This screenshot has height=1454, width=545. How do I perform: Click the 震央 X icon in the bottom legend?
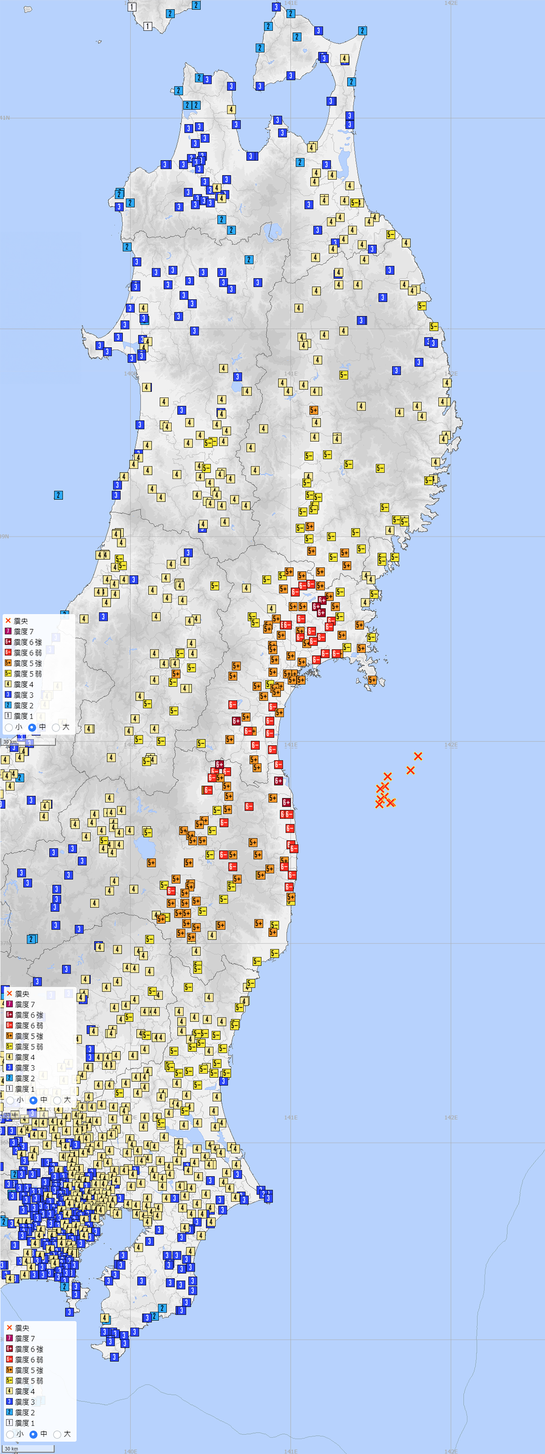pyautogui.click(x=9, y=1328)
